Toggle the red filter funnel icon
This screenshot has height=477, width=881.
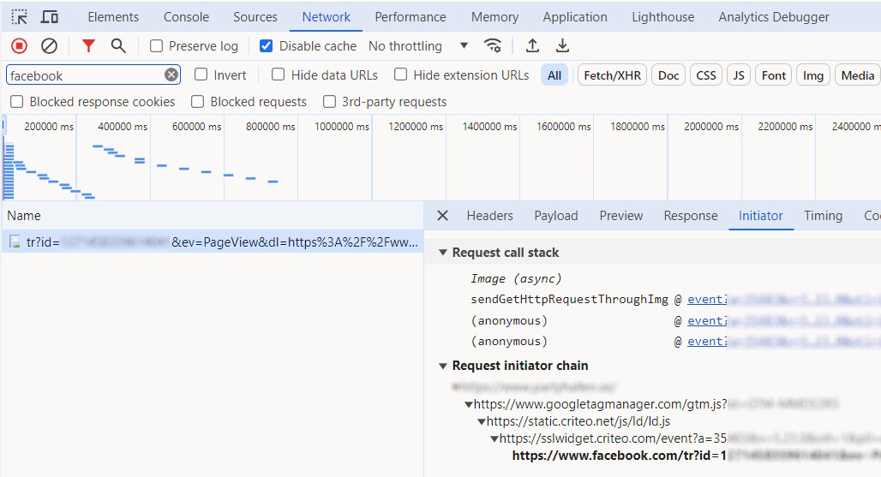pyautogui.click(x=88, y=46)
